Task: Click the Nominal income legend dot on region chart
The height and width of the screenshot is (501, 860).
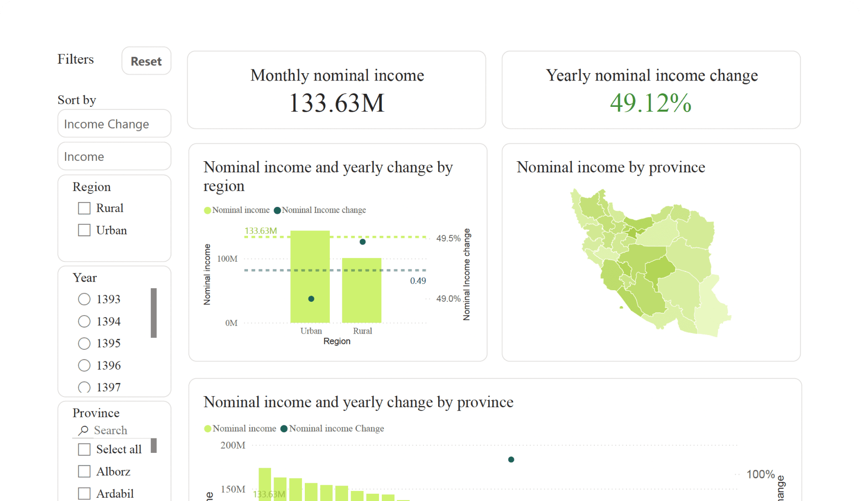Action: pyautogui.click(x=207, y=210)
